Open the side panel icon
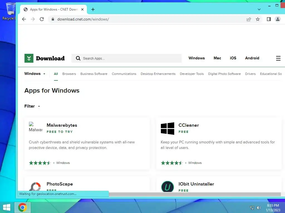The width and height of the screenshot is (285, 213). tap(269, 19)
